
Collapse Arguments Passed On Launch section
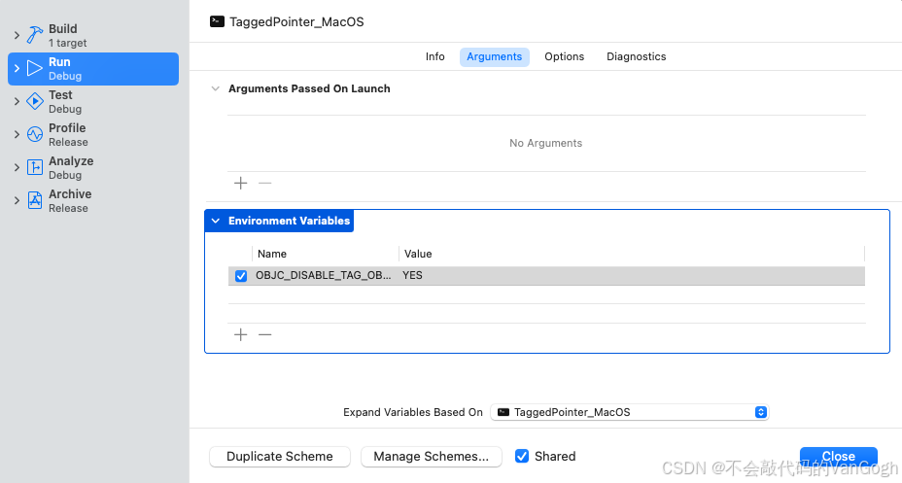216,88
